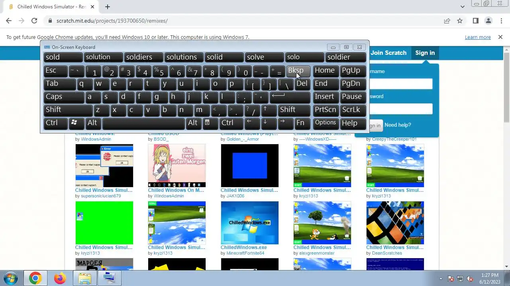Open the share page icon in the address bar
Screen dimensions: 510x286
[x=447, y=21]
